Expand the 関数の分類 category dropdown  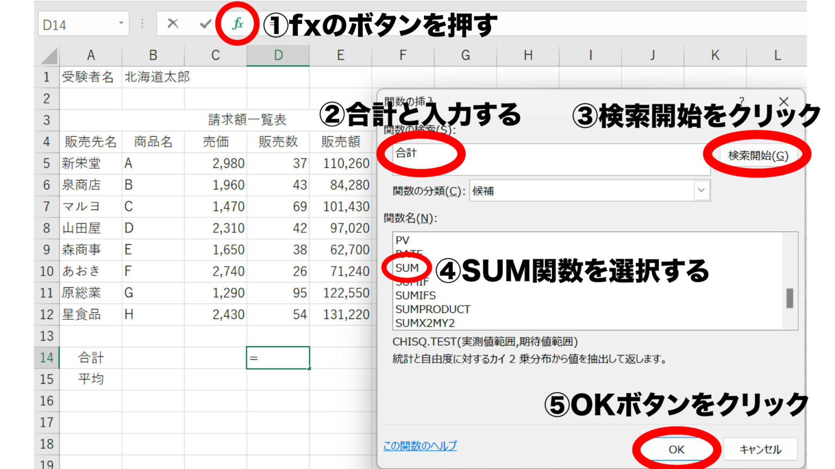(x=701, y=191)
